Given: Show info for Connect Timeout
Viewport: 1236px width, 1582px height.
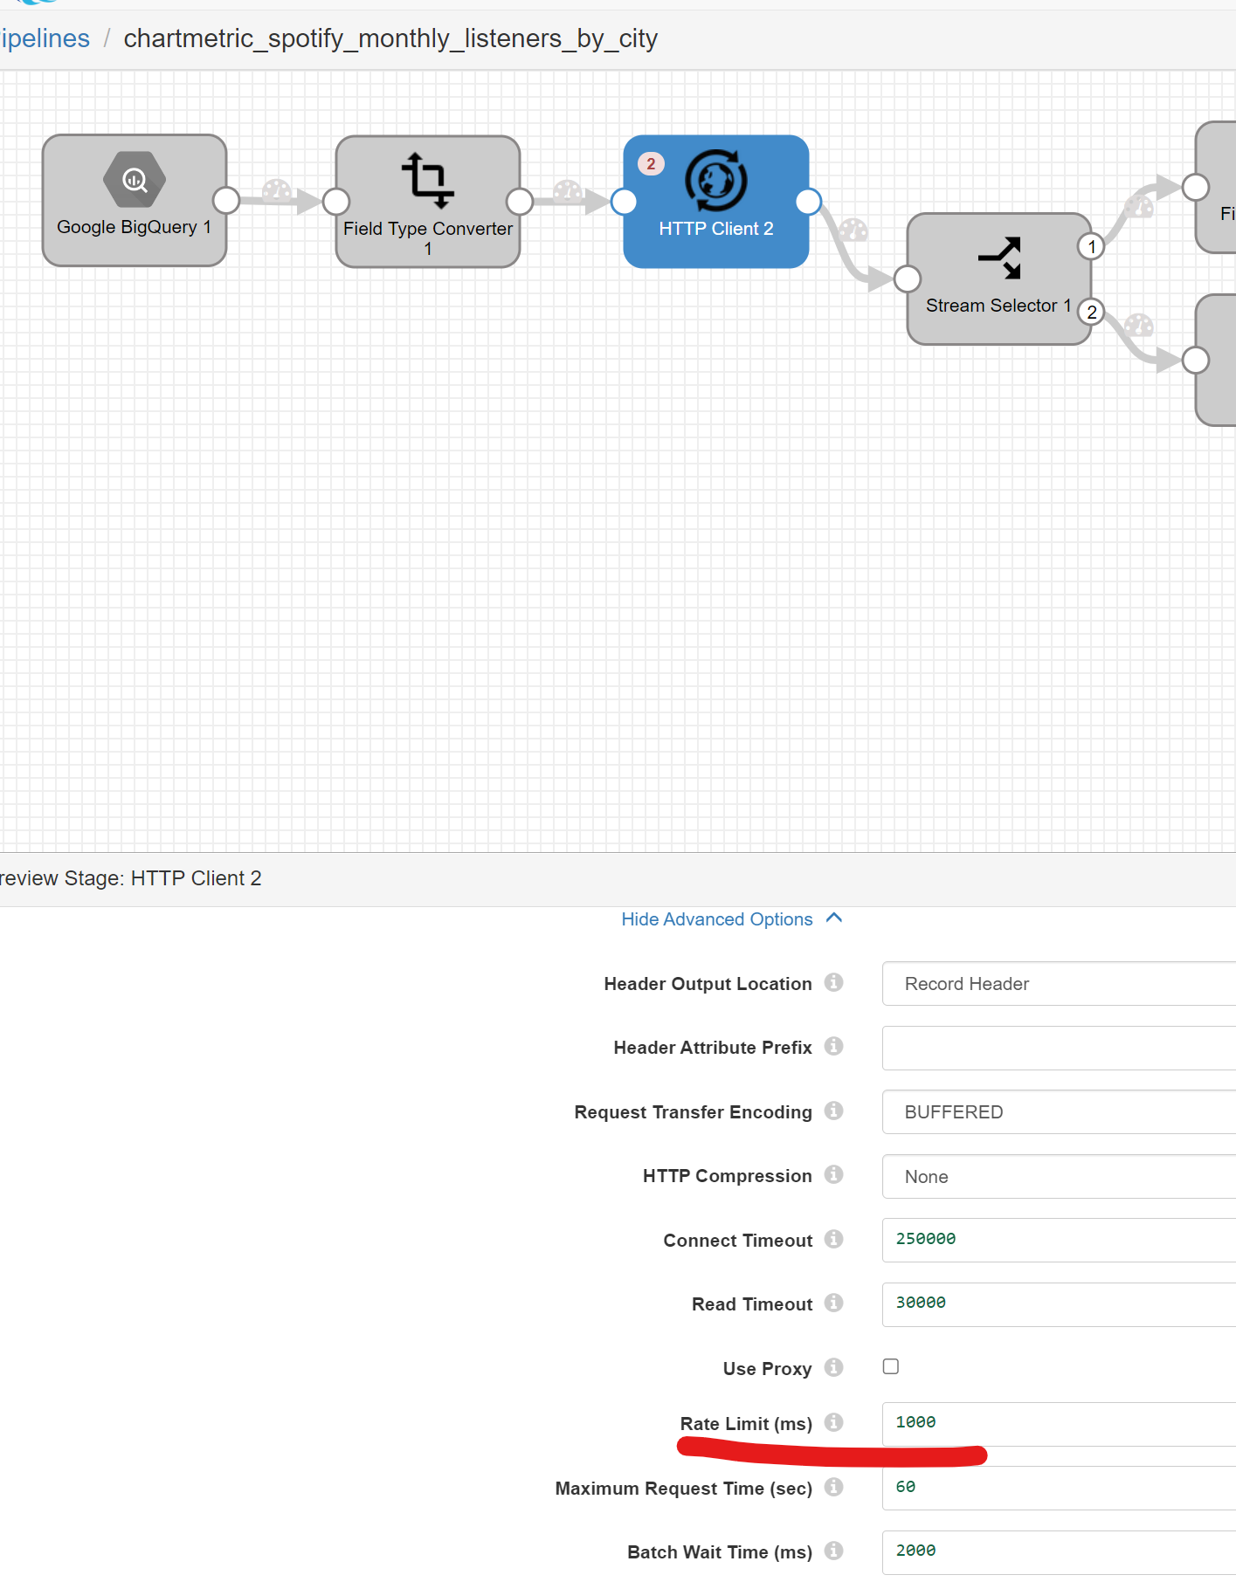Looking at the screenshot, I should (x=834, y=1239).
